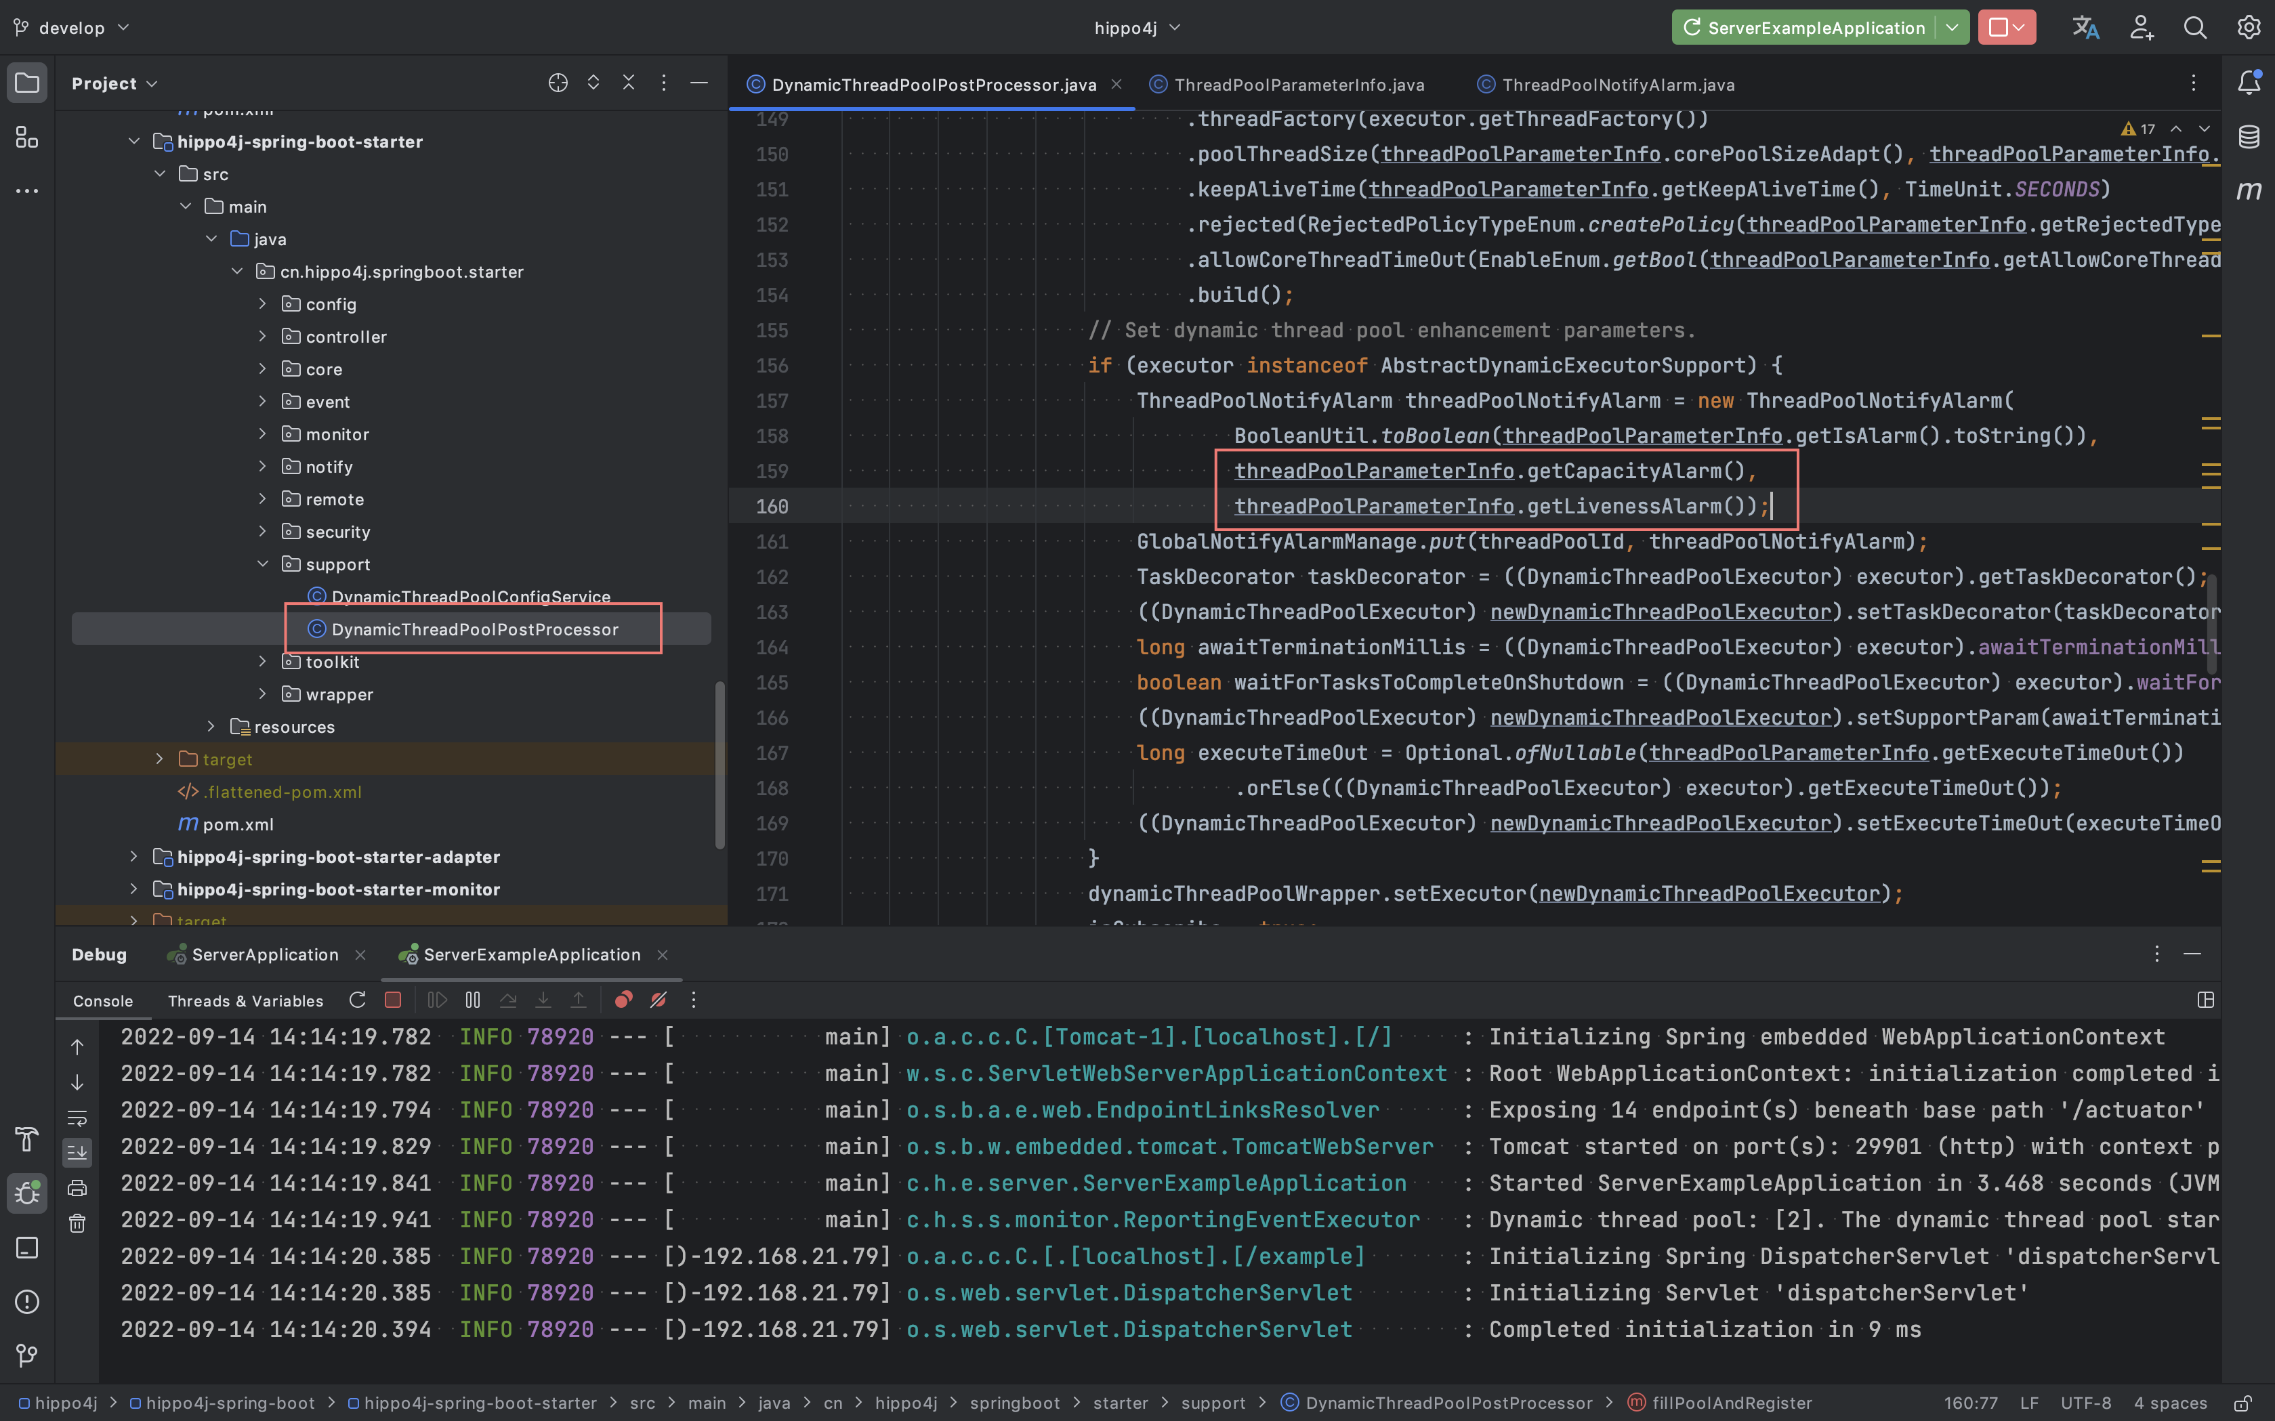This screenshot has width=2275, height=1421.
Task: Open the Database tool window
Action: (2249, 136)
